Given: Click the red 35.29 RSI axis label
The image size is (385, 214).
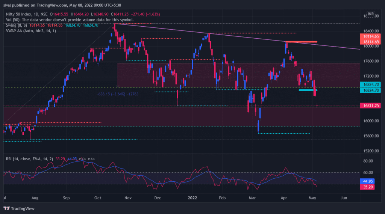Looking at the screenshot, I should 367,187.
